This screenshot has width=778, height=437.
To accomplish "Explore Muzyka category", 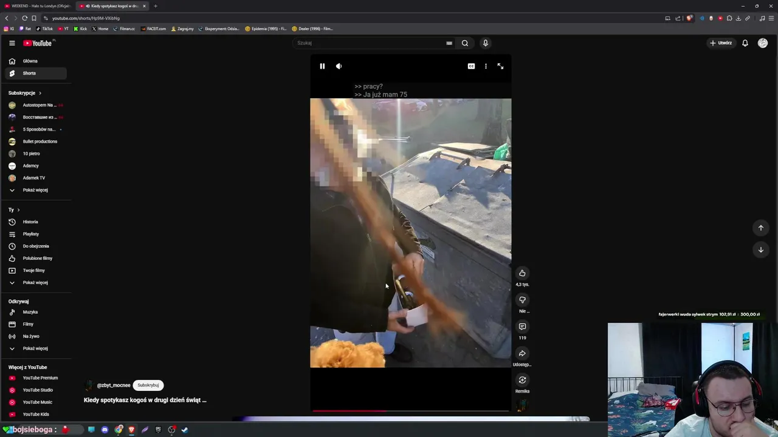I will point(36,312).
